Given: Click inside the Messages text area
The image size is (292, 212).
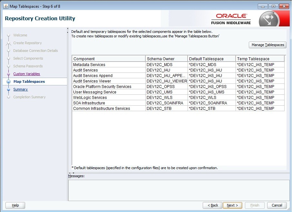Looking at the screenshot, I should point(179,190).
